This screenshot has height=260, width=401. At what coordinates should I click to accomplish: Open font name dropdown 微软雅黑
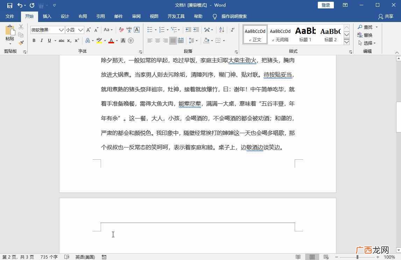(61, 30)
